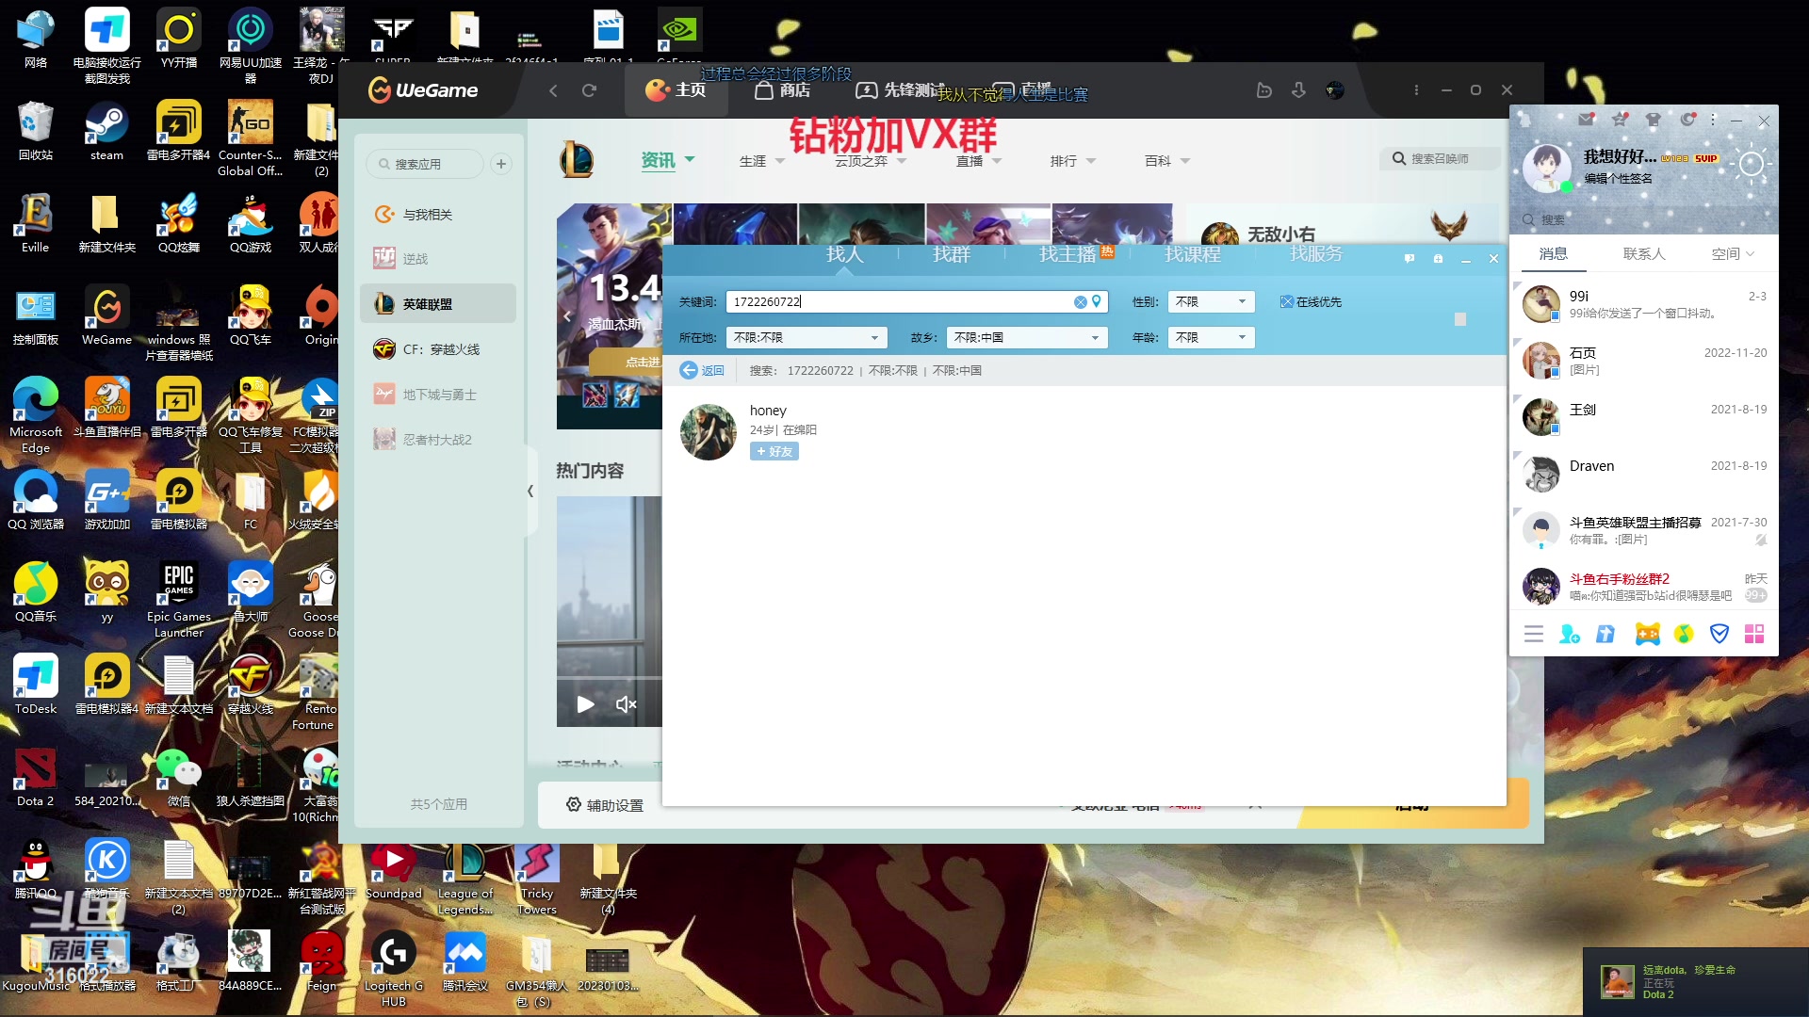Switch to the 找群 tab
This screenshot has height=1017, width=1809.
tap(951, 254)
